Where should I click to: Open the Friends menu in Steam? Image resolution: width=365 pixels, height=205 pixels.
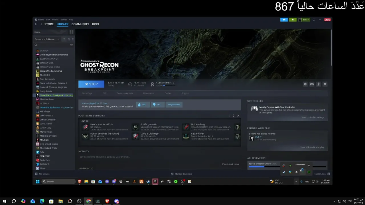tap(55, 20)
